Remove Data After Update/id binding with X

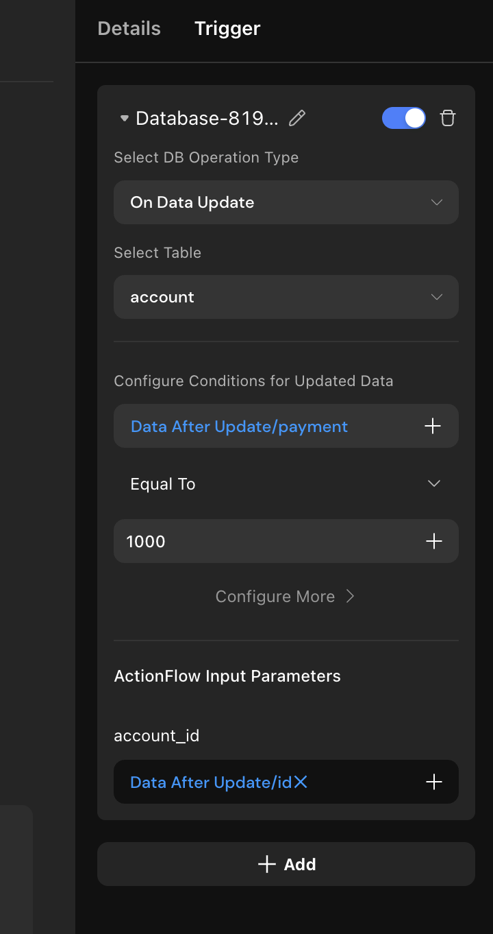[x=301, y=782]
